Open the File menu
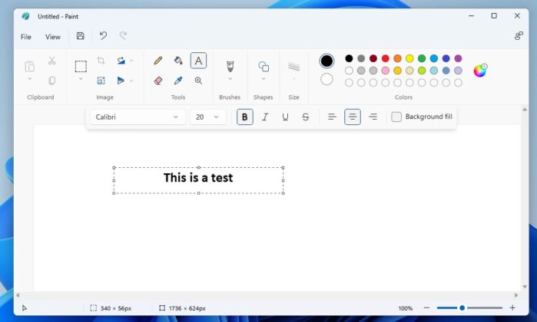 (x=25, y=37)
